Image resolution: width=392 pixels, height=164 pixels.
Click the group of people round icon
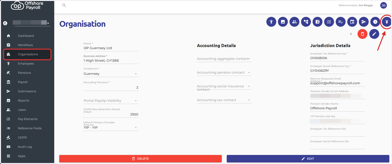click(294, 22)
